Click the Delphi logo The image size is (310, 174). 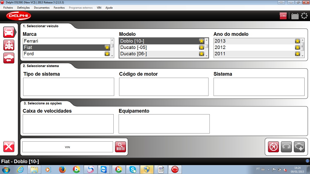(x=19, y=16)
